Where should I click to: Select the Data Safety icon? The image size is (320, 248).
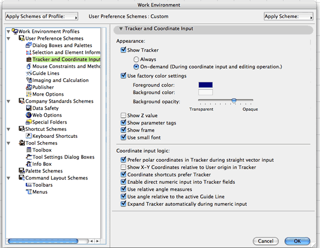pos(28,108)
